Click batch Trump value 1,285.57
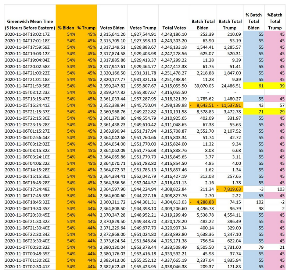Image resolution: width=298 pixels, height=276 pixels. pos(232,47)
